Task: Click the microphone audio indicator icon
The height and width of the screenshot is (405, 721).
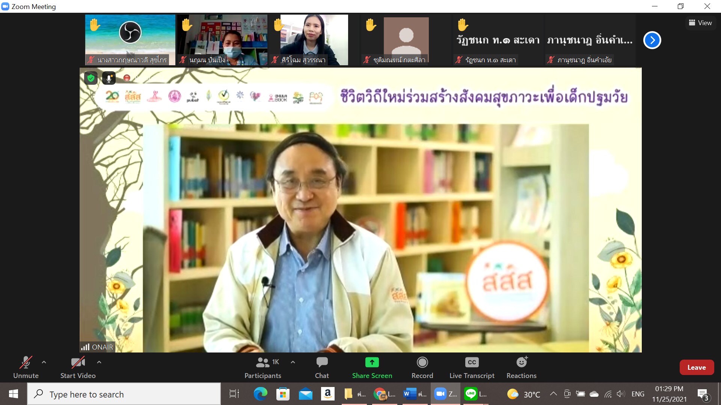Action: 109,78
